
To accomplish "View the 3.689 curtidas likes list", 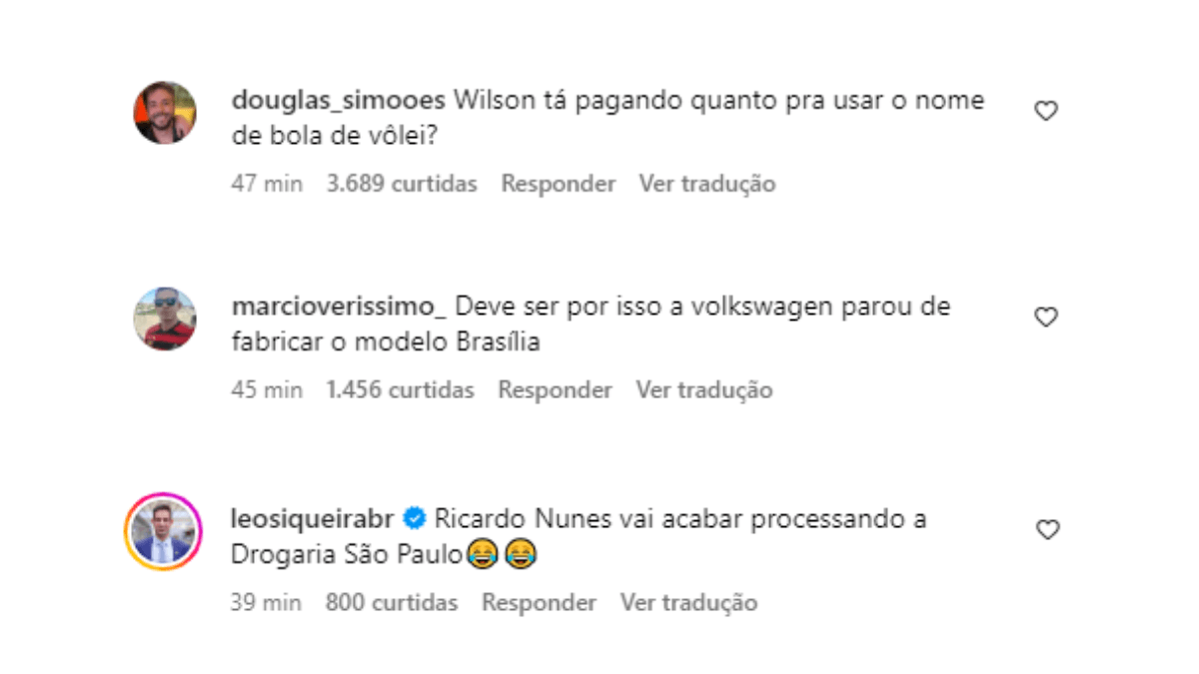I will point(402,184).
